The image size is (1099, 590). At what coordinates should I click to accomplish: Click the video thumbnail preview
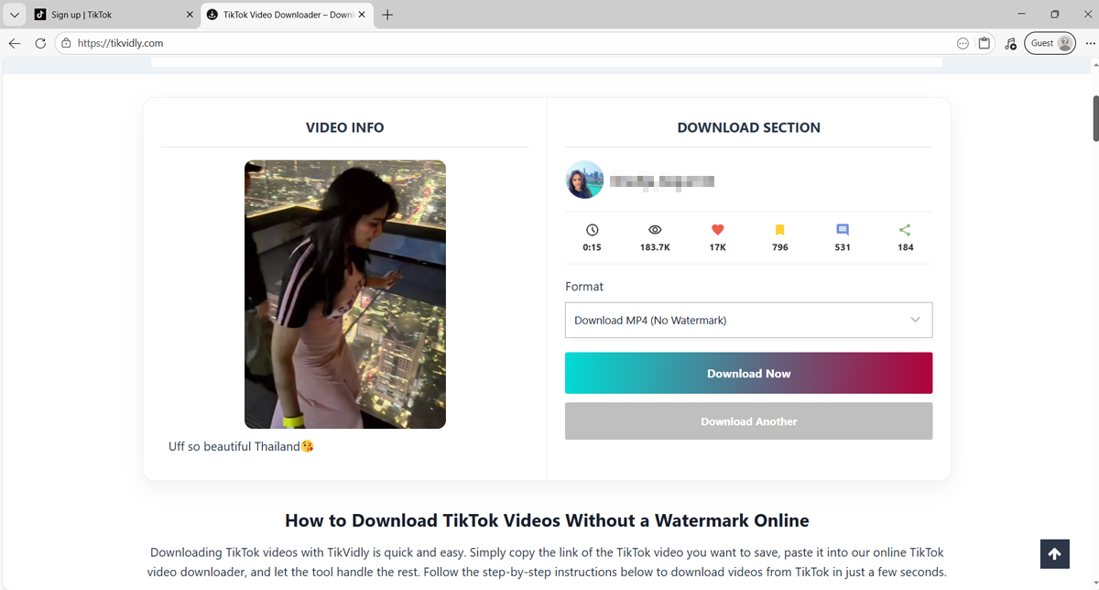344,294
